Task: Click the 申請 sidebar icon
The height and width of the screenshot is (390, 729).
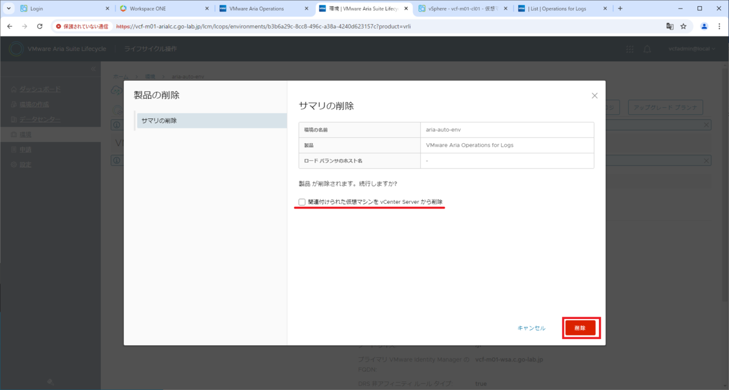Action: (13, 149)
